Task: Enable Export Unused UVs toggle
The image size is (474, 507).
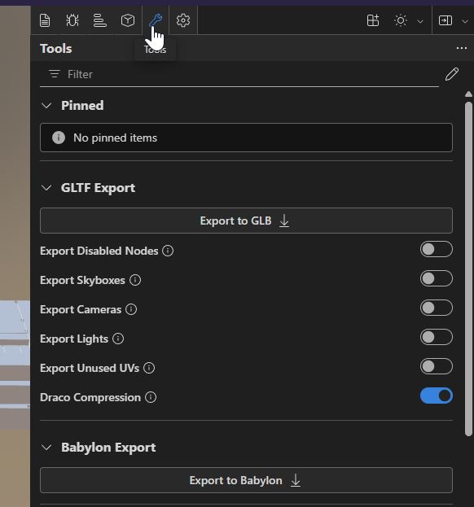Action: point(437,366)
